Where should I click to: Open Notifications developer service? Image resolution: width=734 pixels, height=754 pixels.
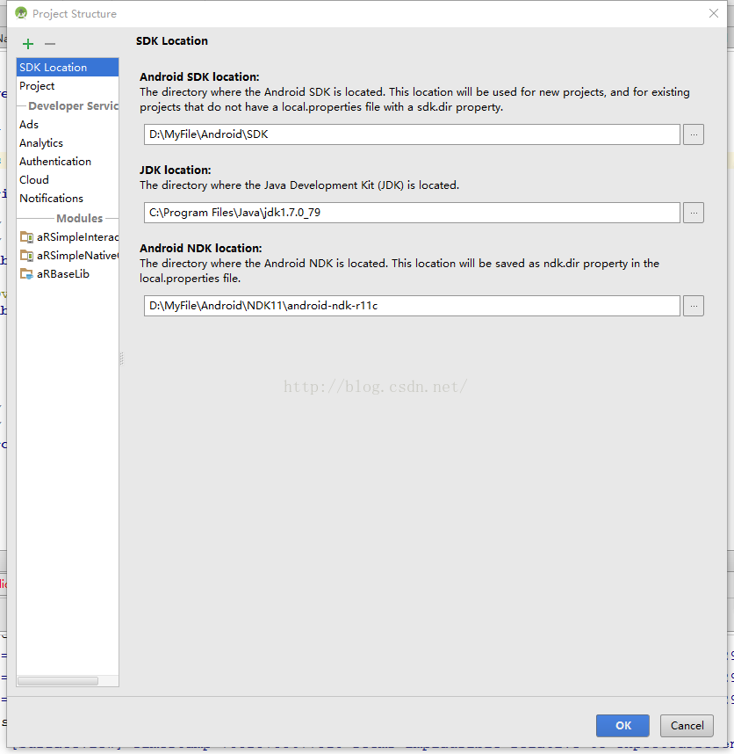pyautogui.click(x=68, y=198)
